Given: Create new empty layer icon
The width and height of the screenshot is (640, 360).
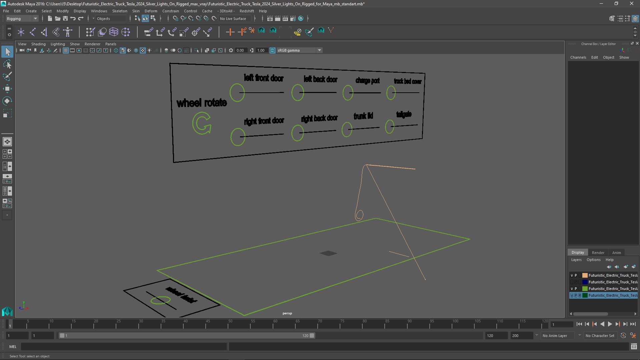Looking at the screenshot, I should click(x=626, y=267).
